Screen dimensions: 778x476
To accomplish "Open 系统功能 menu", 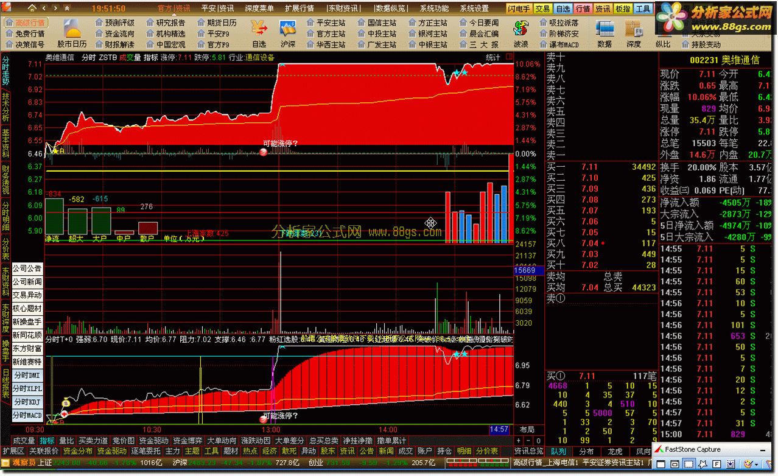I will (435, 9).
